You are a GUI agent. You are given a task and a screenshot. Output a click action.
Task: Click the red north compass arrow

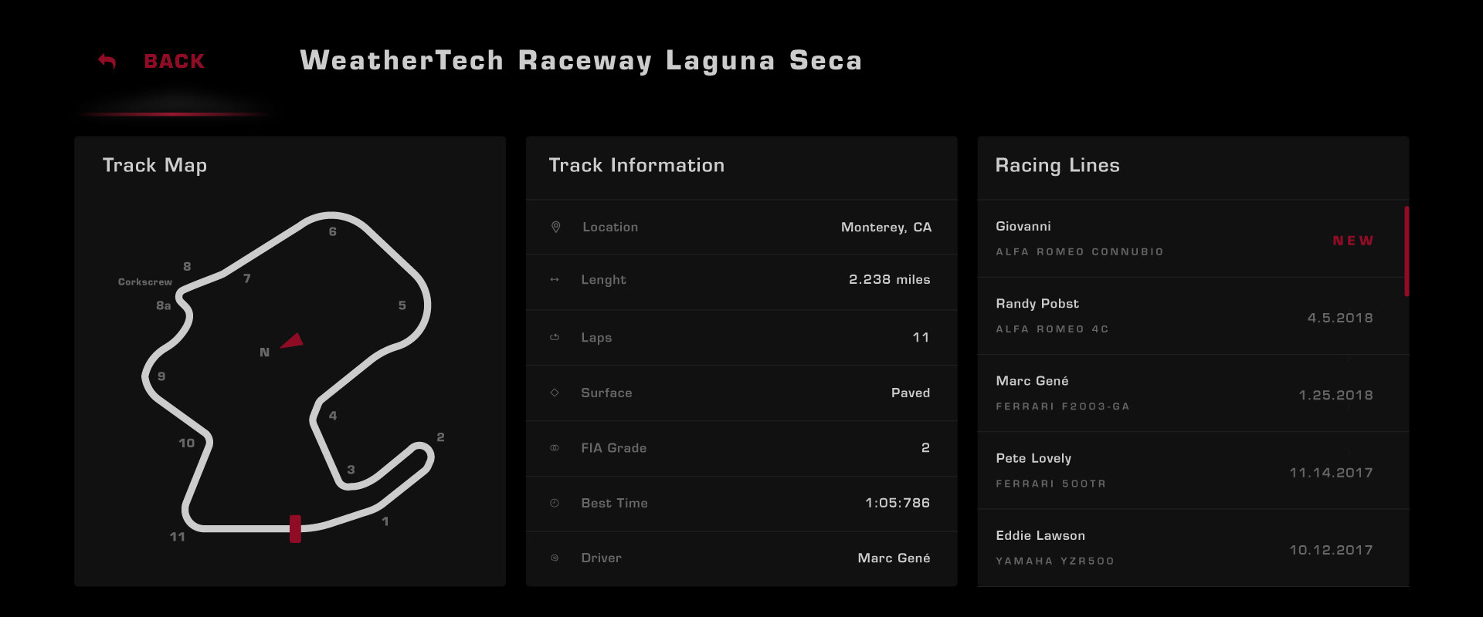(292, 341)
